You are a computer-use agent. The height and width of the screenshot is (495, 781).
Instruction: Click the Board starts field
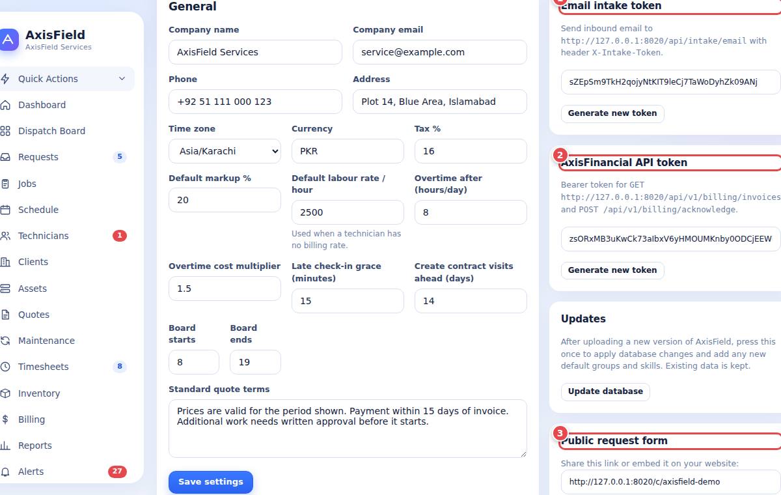(194, 362)
